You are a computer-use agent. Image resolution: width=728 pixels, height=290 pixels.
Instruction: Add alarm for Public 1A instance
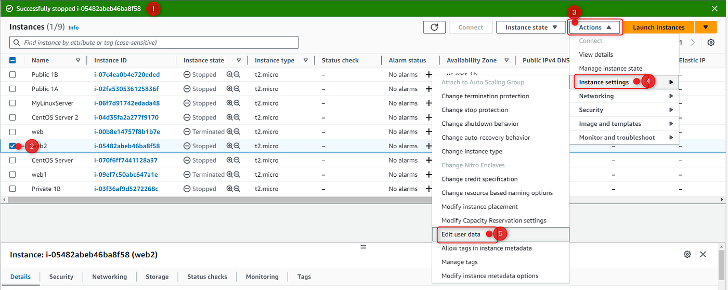(x=428, y=89)
